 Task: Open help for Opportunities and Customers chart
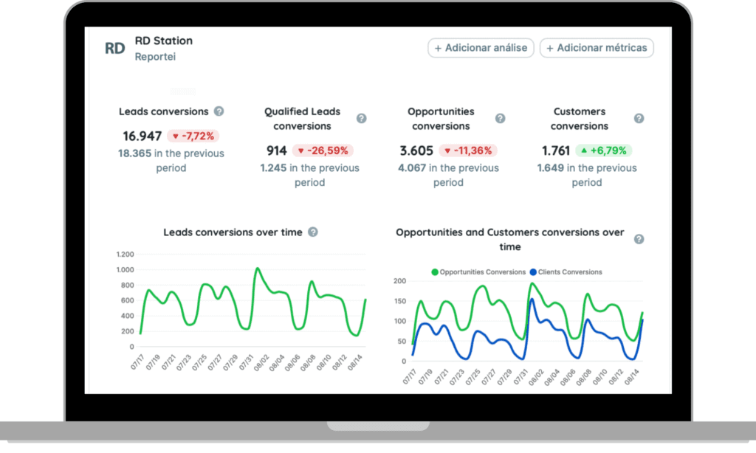coord(639,239)
